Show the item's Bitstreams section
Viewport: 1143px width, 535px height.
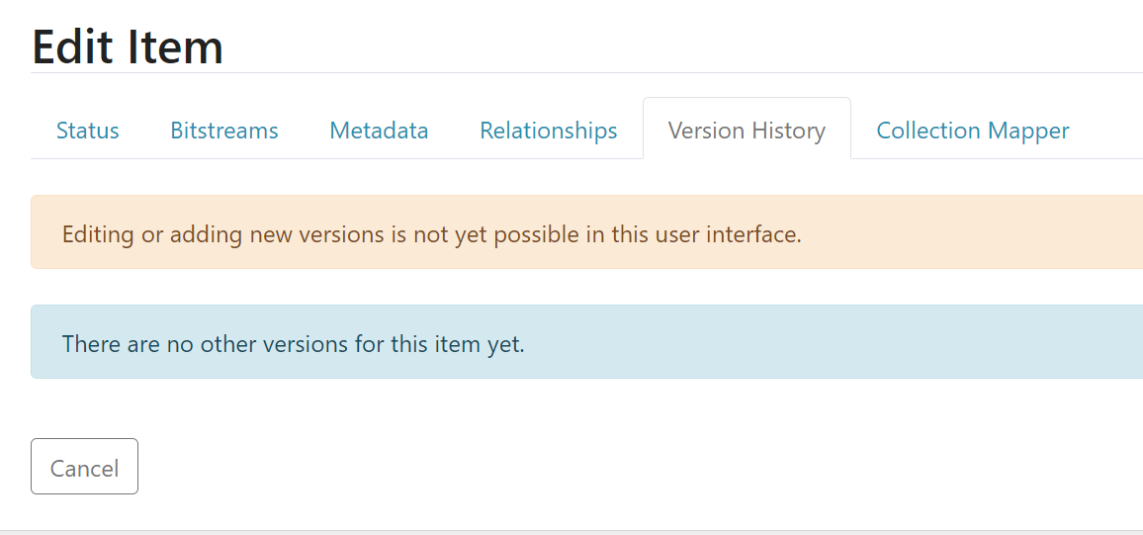coord(224,131)
